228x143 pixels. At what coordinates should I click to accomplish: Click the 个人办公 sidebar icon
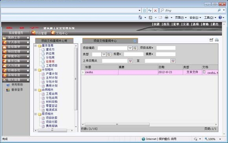click(4, 42)
